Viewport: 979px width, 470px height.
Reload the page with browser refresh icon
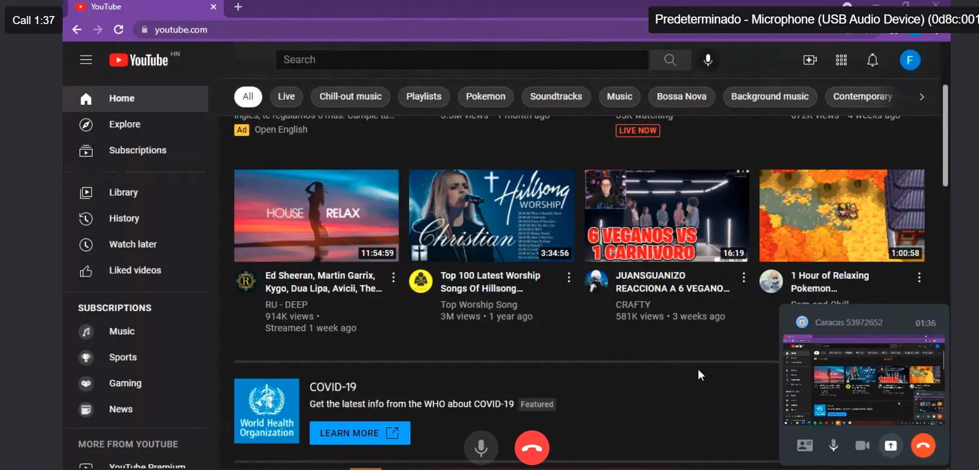pos(118,29)
